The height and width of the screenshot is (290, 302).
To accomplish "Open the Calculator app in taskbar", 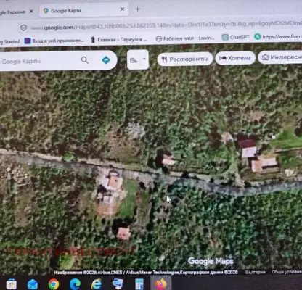I will click(139, 283).
